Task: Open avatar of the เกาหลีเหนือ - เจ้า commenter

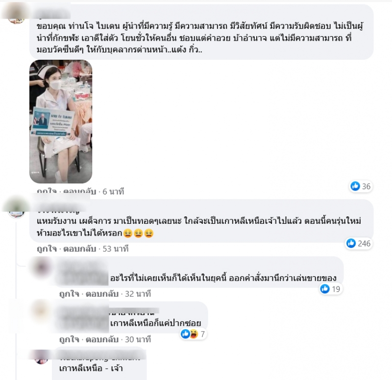Action: coord(41,357)
